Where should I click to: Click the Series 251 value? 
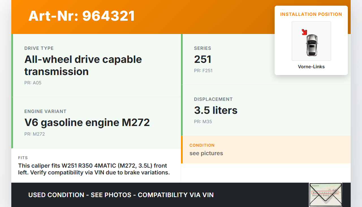202,59
